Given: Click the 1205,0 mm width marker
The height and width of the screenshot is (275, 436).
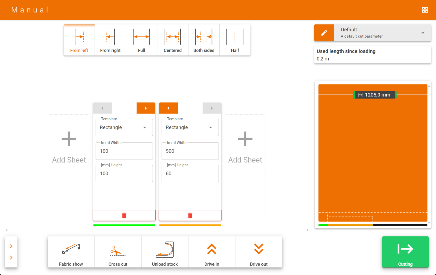Looking at the screenshot, I should 374,95.
